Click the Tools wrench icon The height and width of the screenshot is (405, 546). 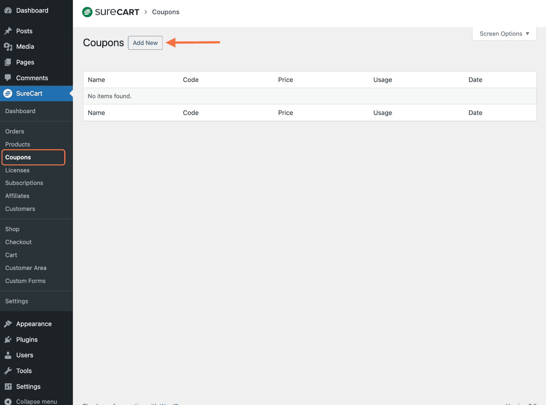point(8,371)
